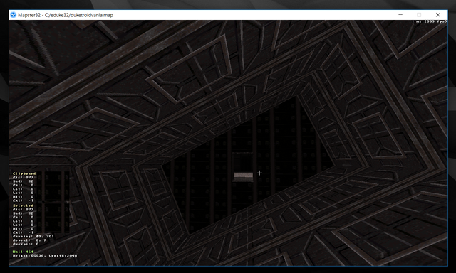Select the light gray platform in the dark shaft
The width and height of the screenshot is (456, 273).
[244, 177]
